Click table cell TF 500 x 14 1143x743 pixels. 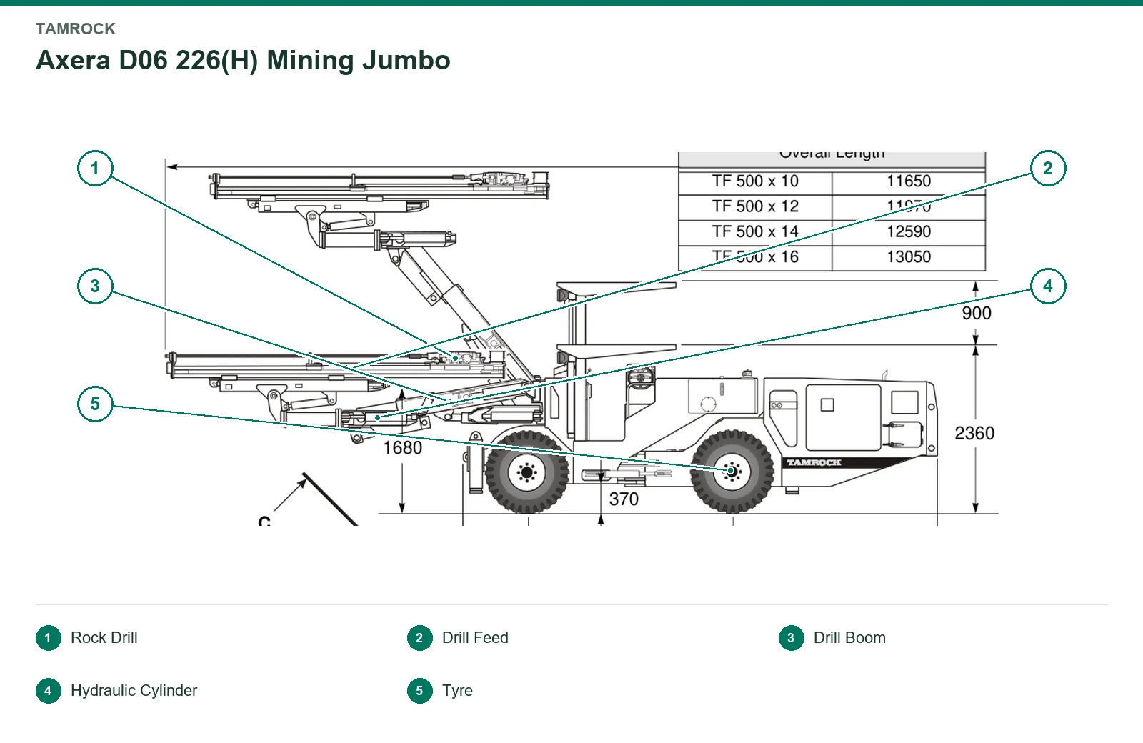coord(755,231)
